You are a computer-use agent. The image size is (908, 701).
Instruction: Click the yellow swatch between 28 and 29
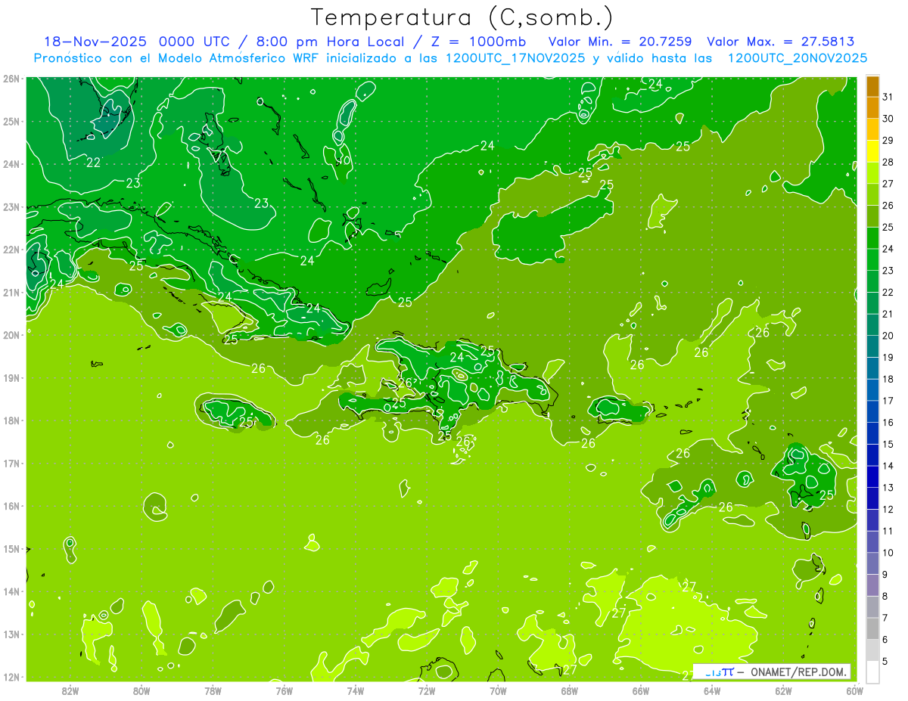pos(873,151)
